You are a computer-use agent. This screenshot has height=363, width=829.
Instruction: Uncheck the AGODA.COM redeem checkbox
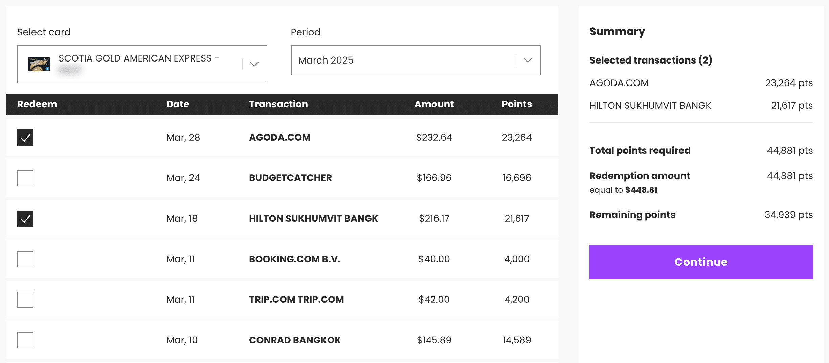pyautogui.click(x=25, y=138)
